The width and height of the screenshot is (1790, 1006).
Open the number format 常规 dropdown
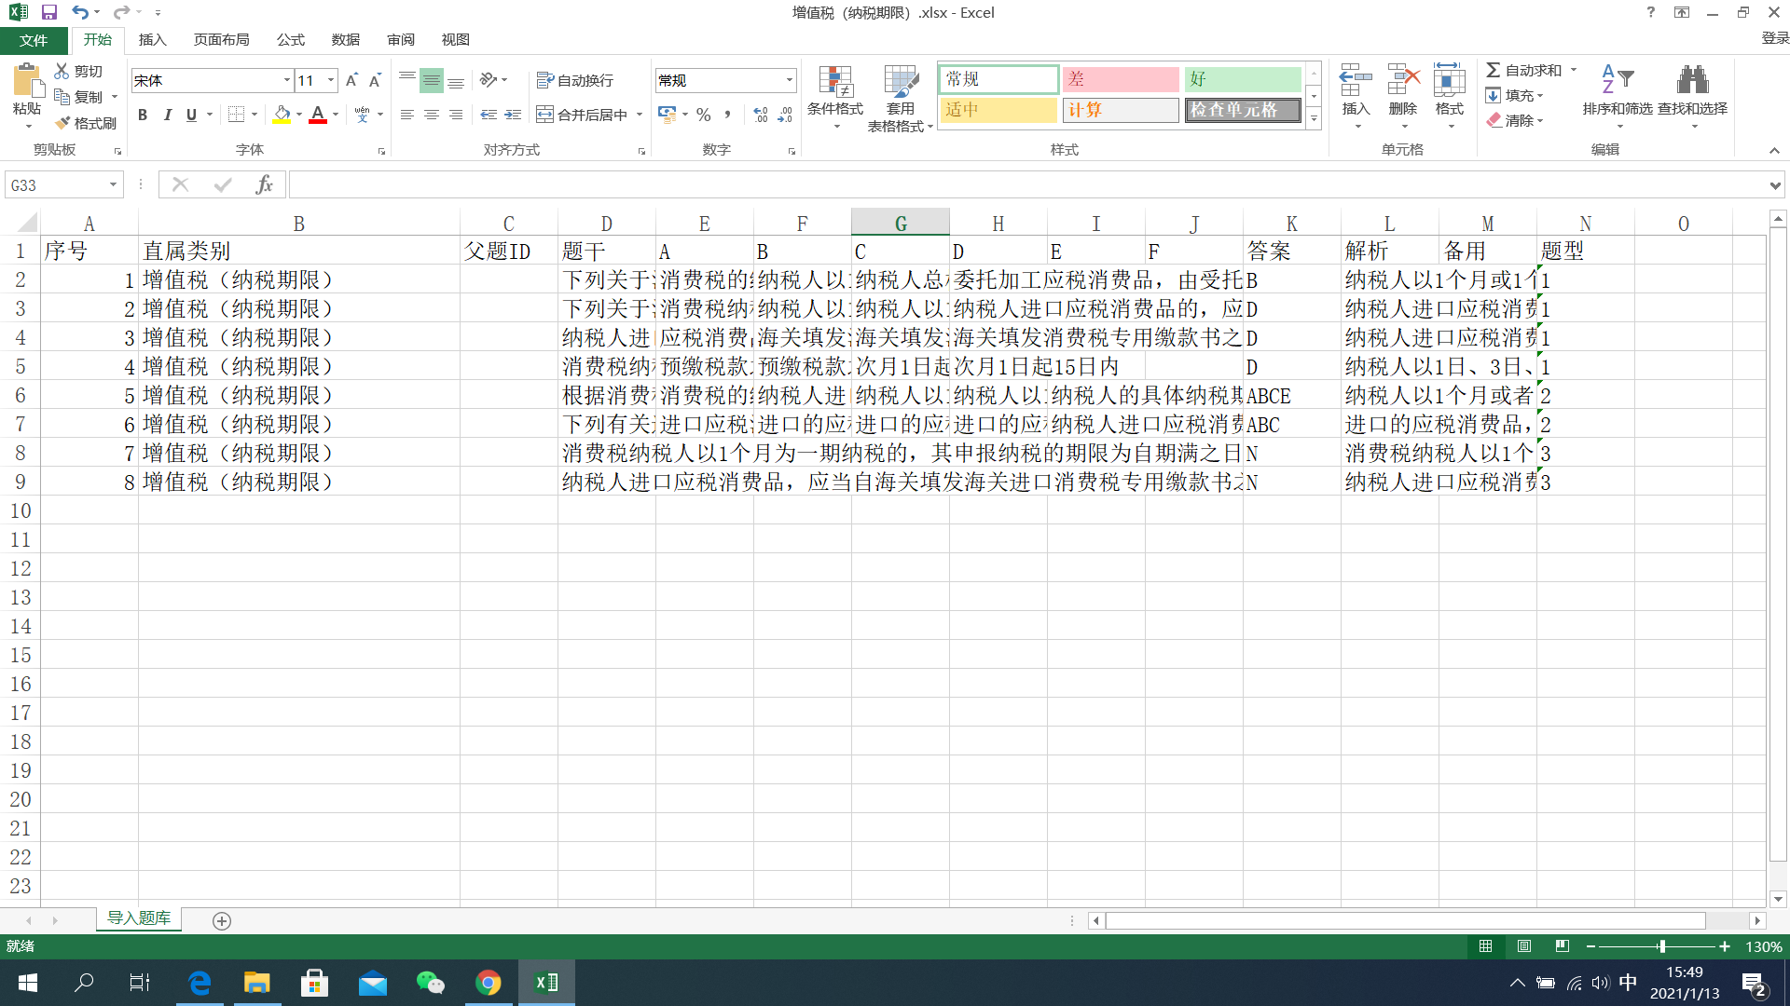(x=790, y=80)
